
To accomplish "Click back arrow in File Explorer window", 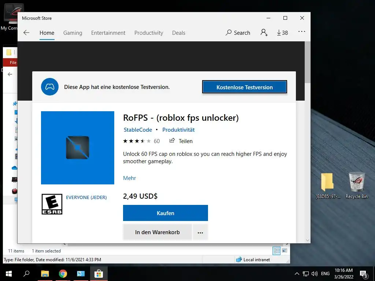I will tap(10, 74).
